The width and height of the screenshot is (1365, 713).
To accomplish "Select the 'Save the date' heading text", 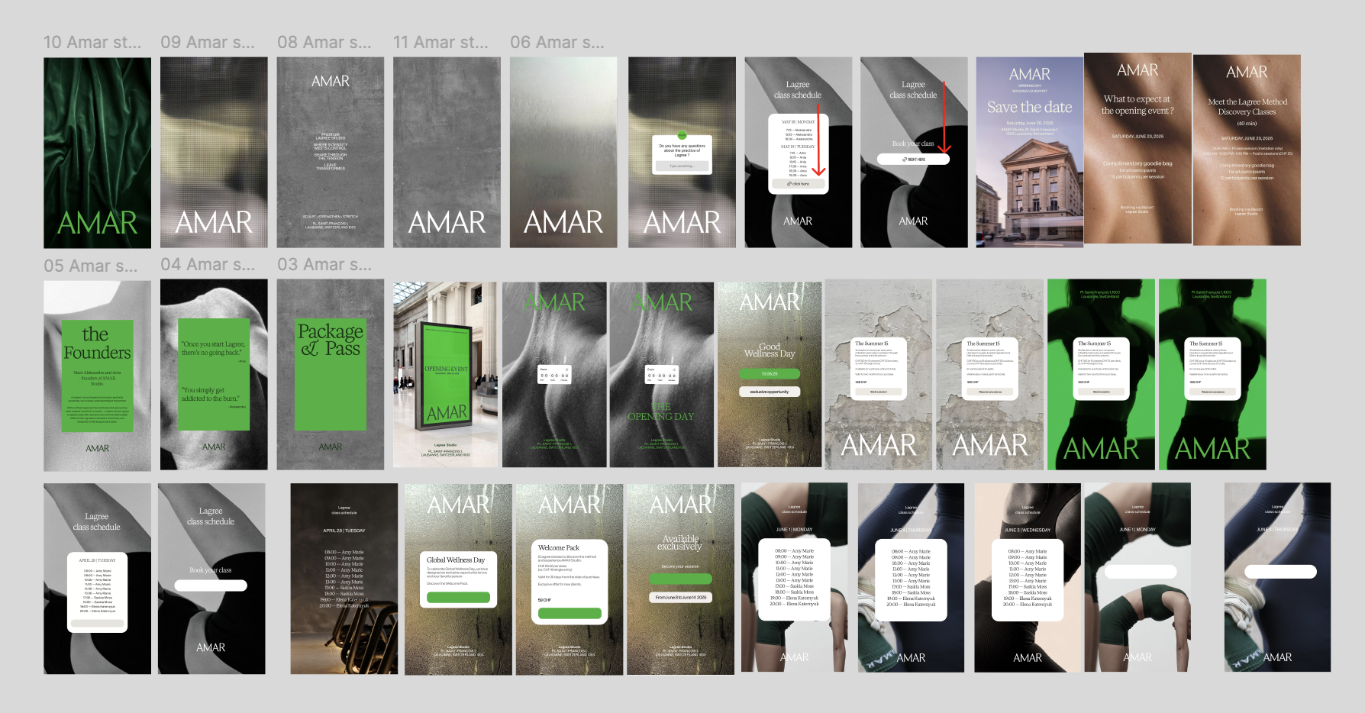I will coord(1029,108).
